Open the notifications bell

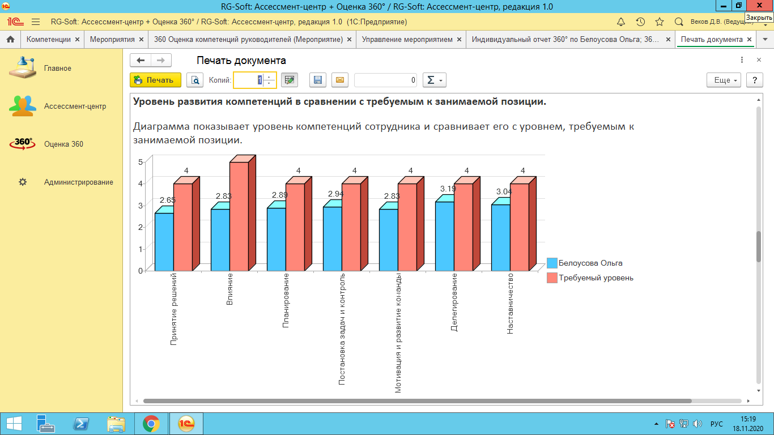(621, 22)
